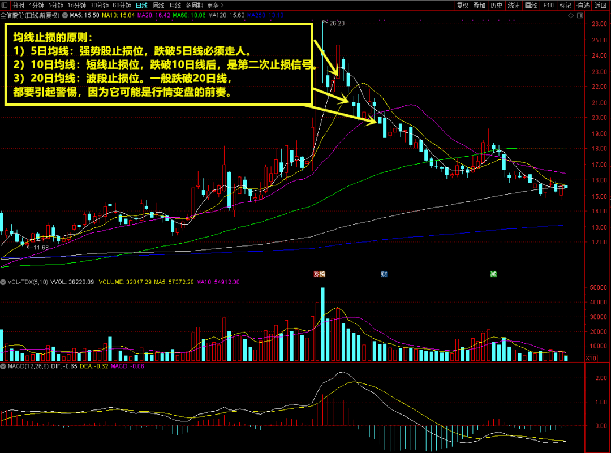Click the diamond icon above price axis
Viewport: 611px width, 453px height.
570,16
